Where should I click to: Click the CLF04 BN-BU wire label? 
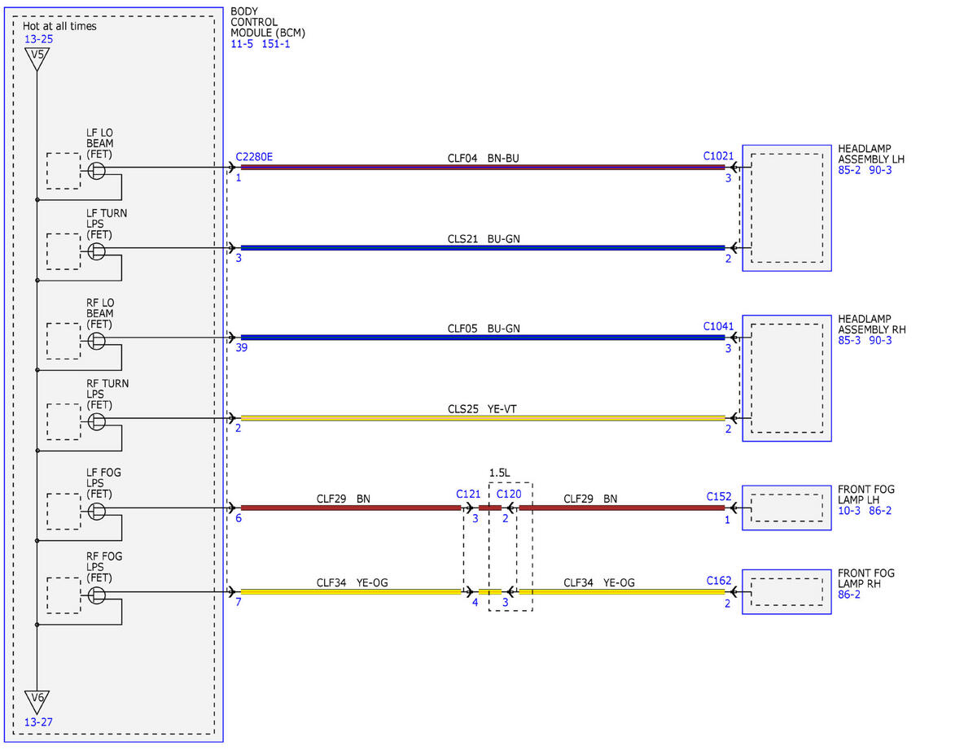pos(483,158)
